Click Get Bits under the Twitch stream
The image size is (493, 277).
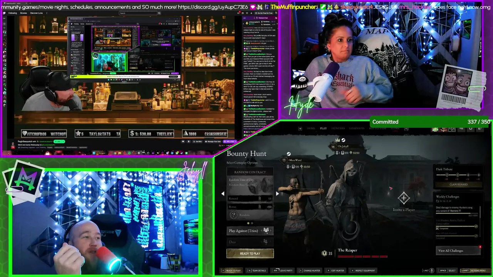(197, 142)
